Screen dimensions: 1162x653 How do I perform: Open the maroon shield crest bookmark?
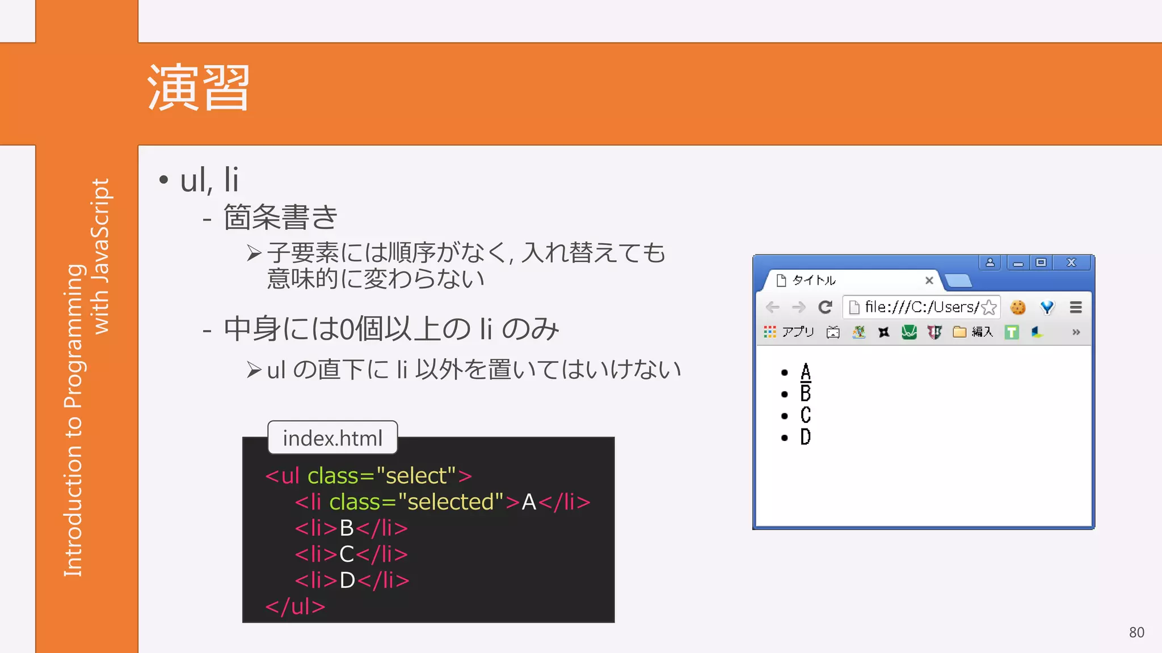click(x=934, y=332)
